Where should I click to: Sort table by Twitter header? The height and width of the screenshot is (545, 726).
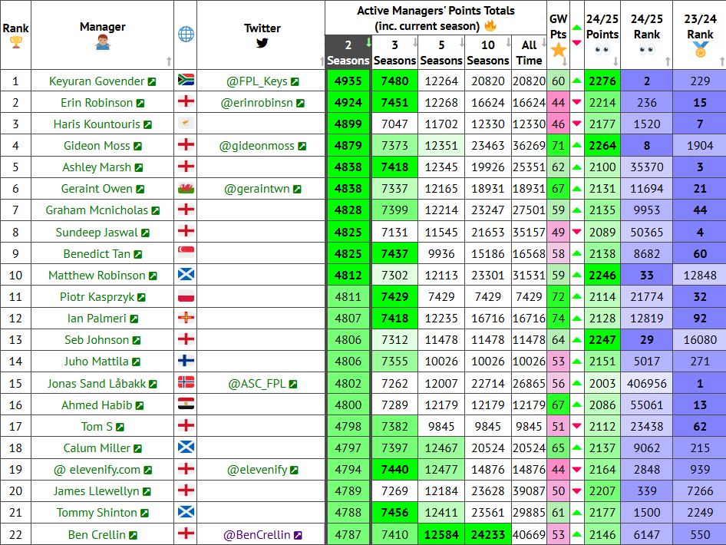[262, 35]
